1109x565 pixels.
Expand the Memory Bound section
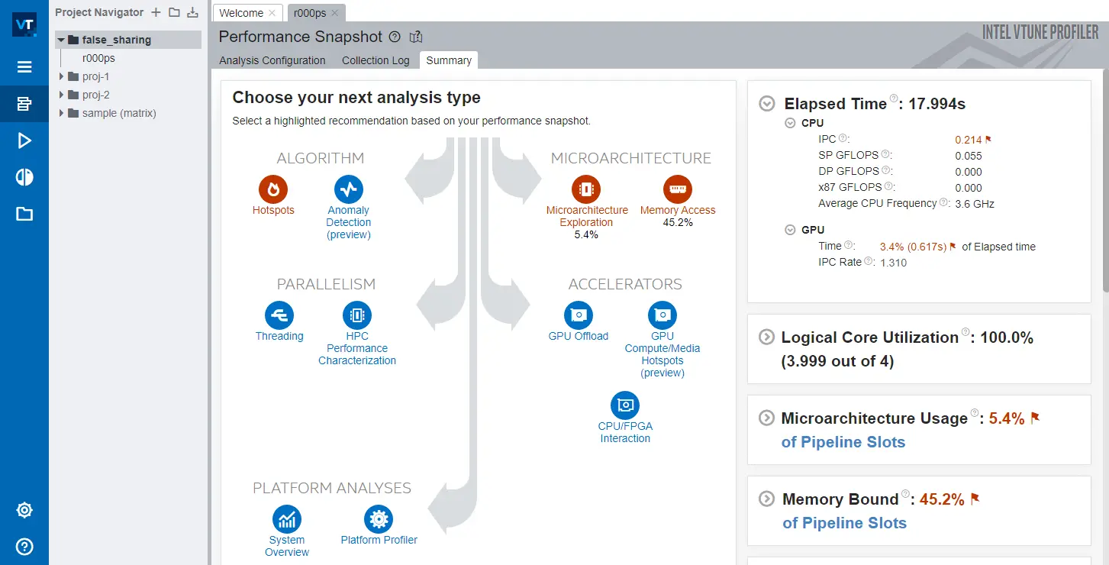[766, 499]
